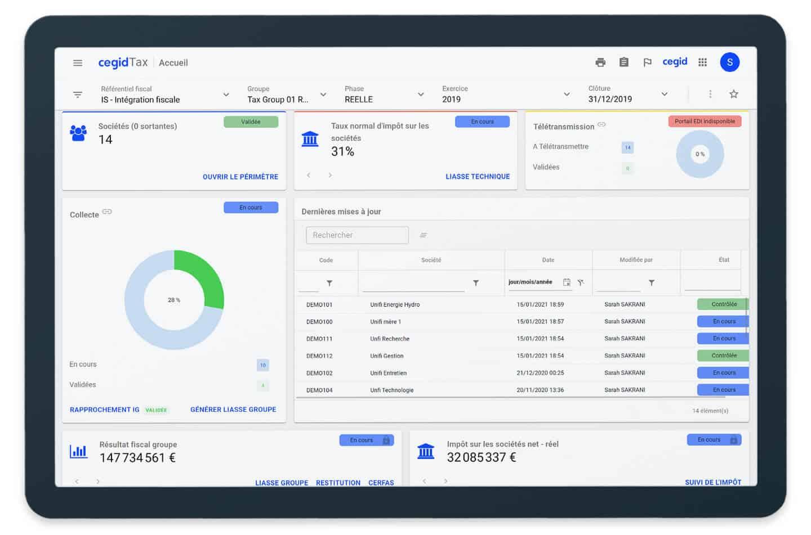Expand the Référentiel fiscal dropdown
811x535 pixels.
(226, 95)
